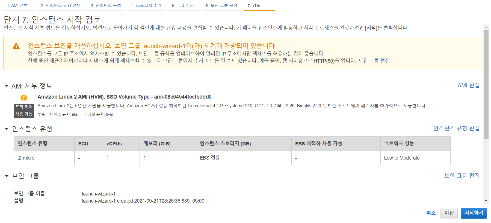Click the 취소 link
The image size is (491, 223).
(431, 213)
